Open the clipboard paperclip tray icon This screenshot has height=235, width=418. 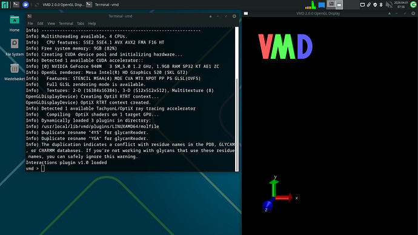click(369, 4)
